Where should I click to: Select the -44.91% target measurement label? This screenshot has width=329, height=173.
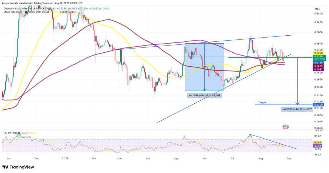click(297, 109)
